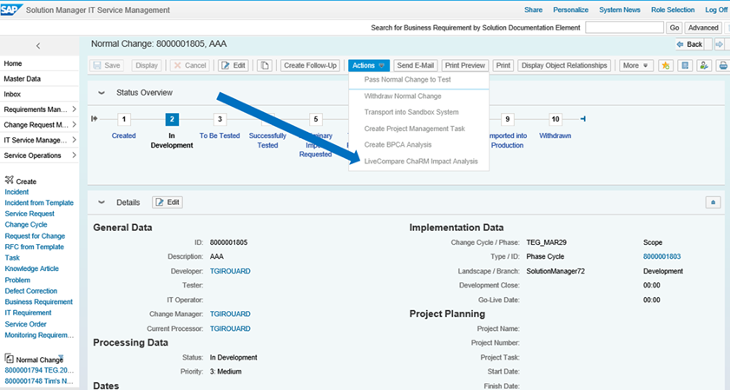Expand IT Service Management submenu arrow

coord(74,140)
